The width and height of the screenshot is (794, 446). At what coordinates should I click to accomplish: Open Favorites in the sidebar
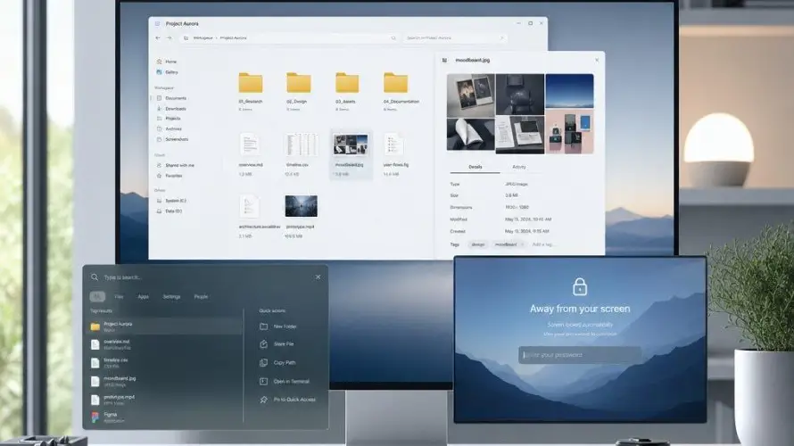[170, 176]
